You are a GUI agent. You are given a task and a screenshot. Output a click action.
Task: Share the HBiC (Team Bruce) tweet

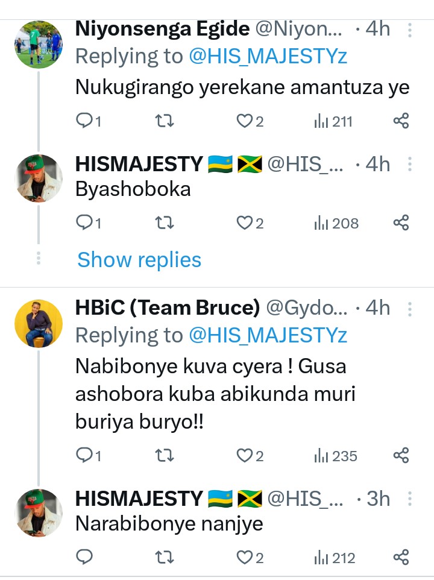click(x=401, y=456)
